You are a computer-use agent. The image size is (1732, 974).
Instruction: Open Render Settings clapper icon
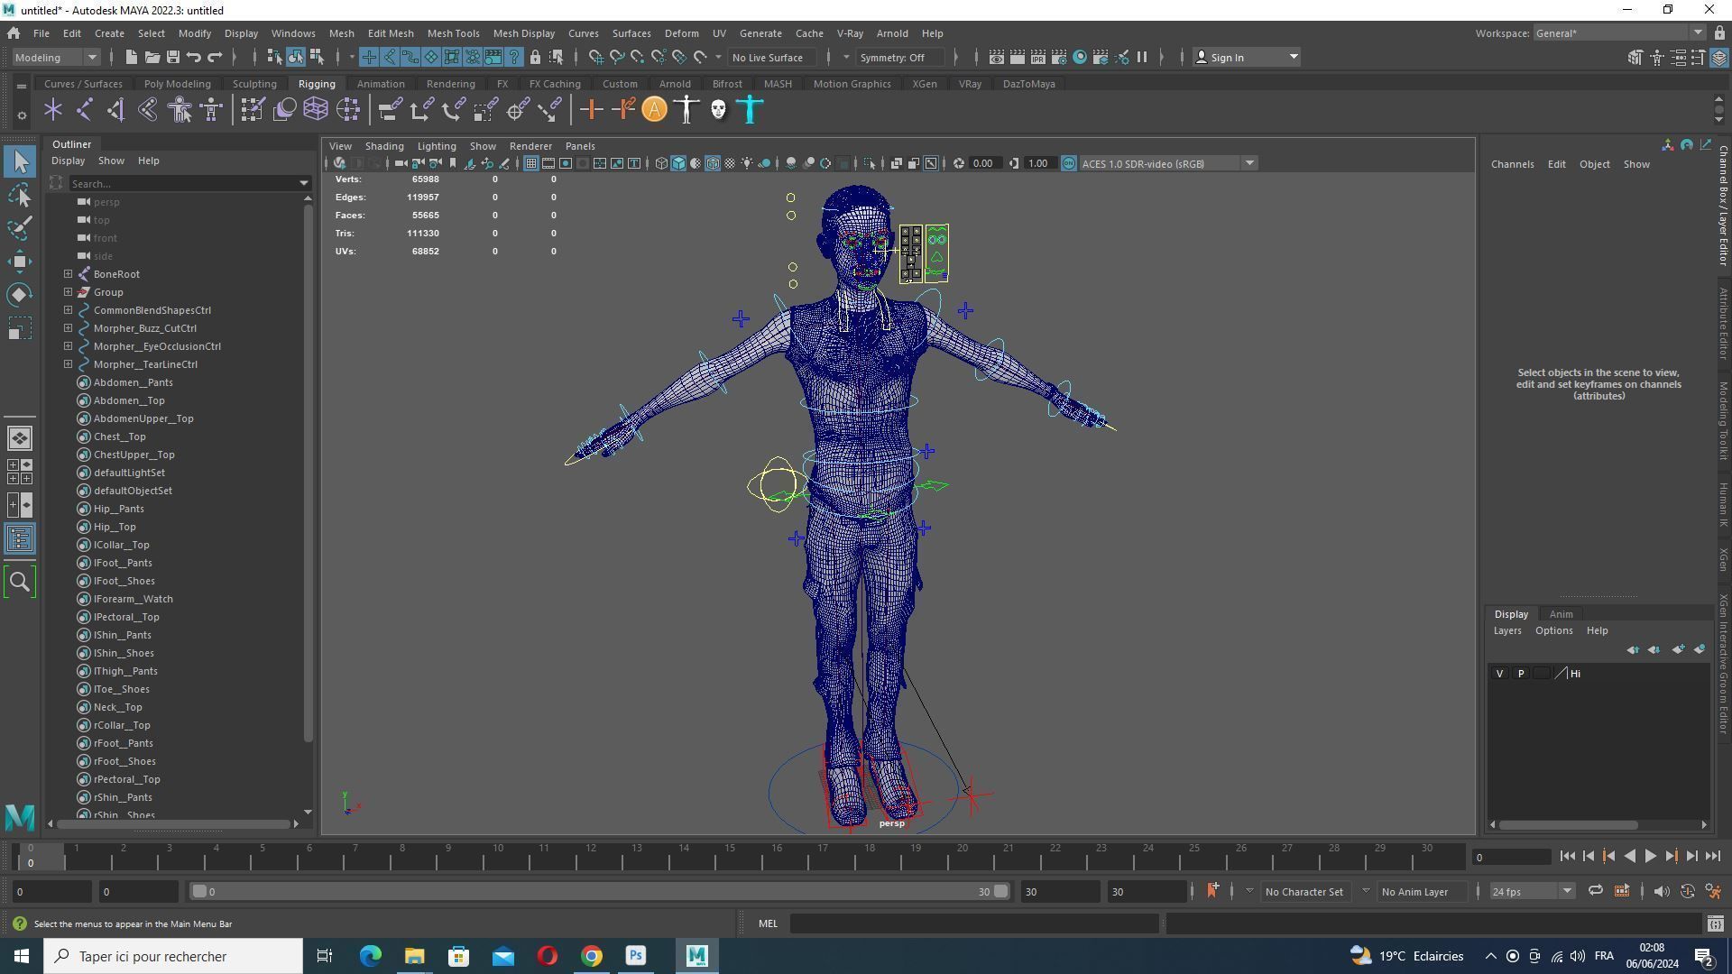pyautogui.click(x=1059, y=58)
